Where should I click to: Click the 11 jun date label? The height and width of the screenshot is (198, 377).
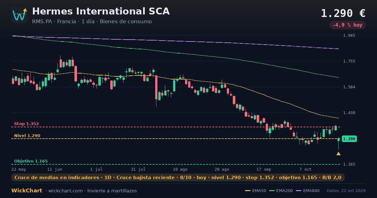[55, 169]
